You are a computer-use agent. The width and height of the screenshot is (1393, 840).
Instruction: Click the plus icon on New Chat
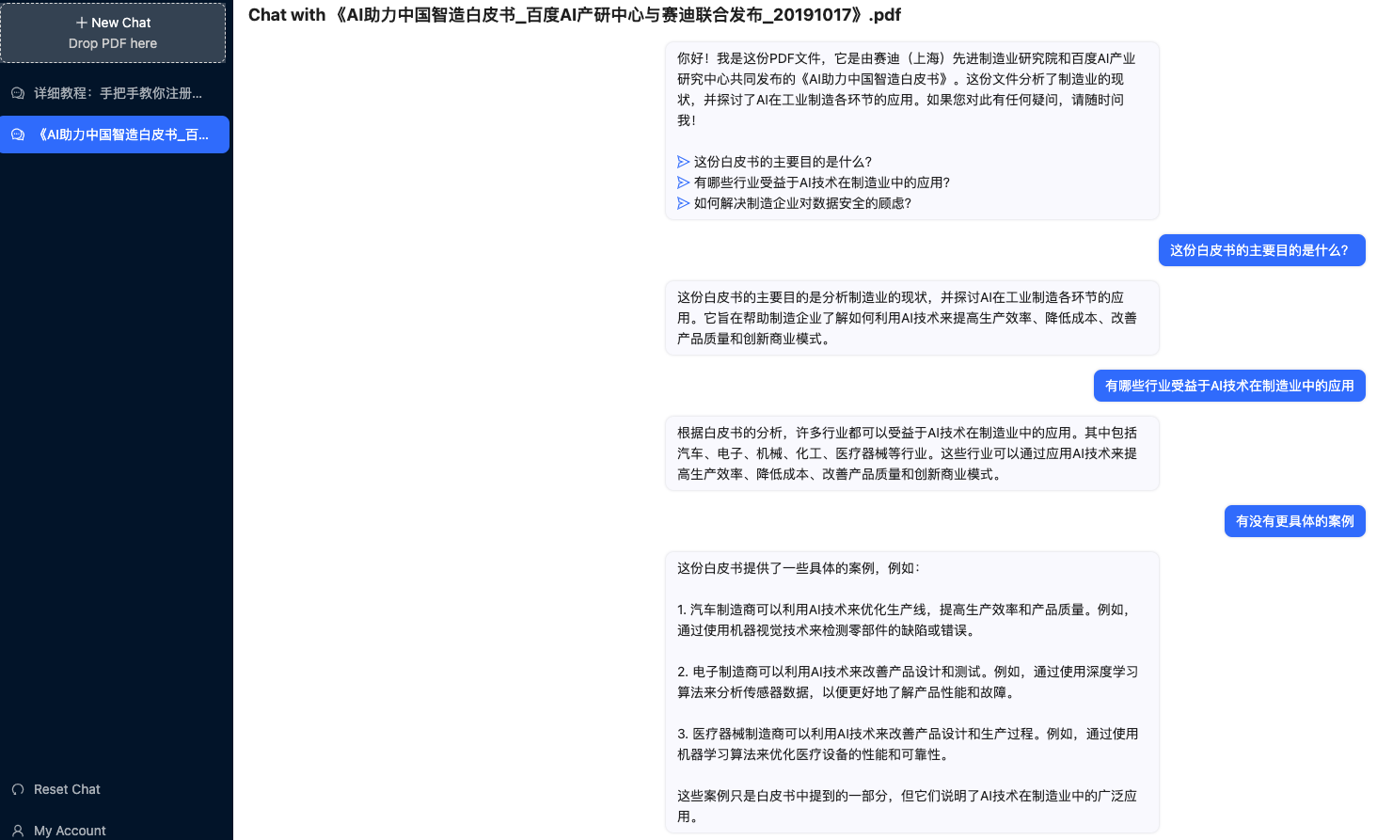coord(80,23)
